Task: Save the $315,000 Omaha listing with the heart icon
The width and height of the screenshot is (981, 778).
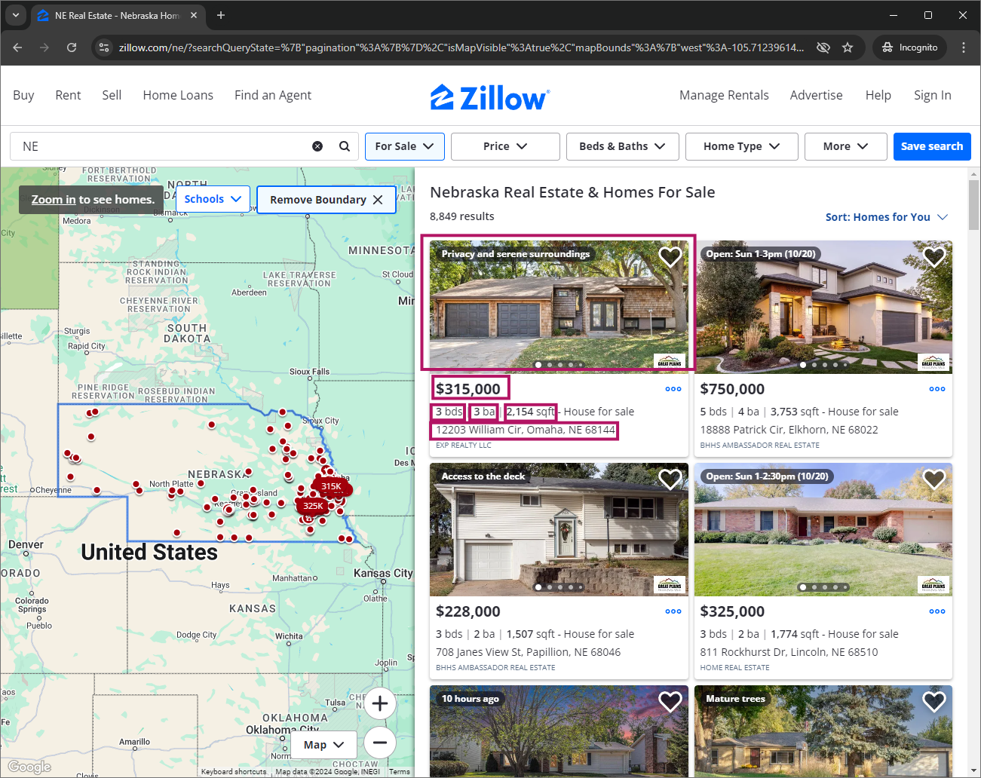Action: coord(670,256)
